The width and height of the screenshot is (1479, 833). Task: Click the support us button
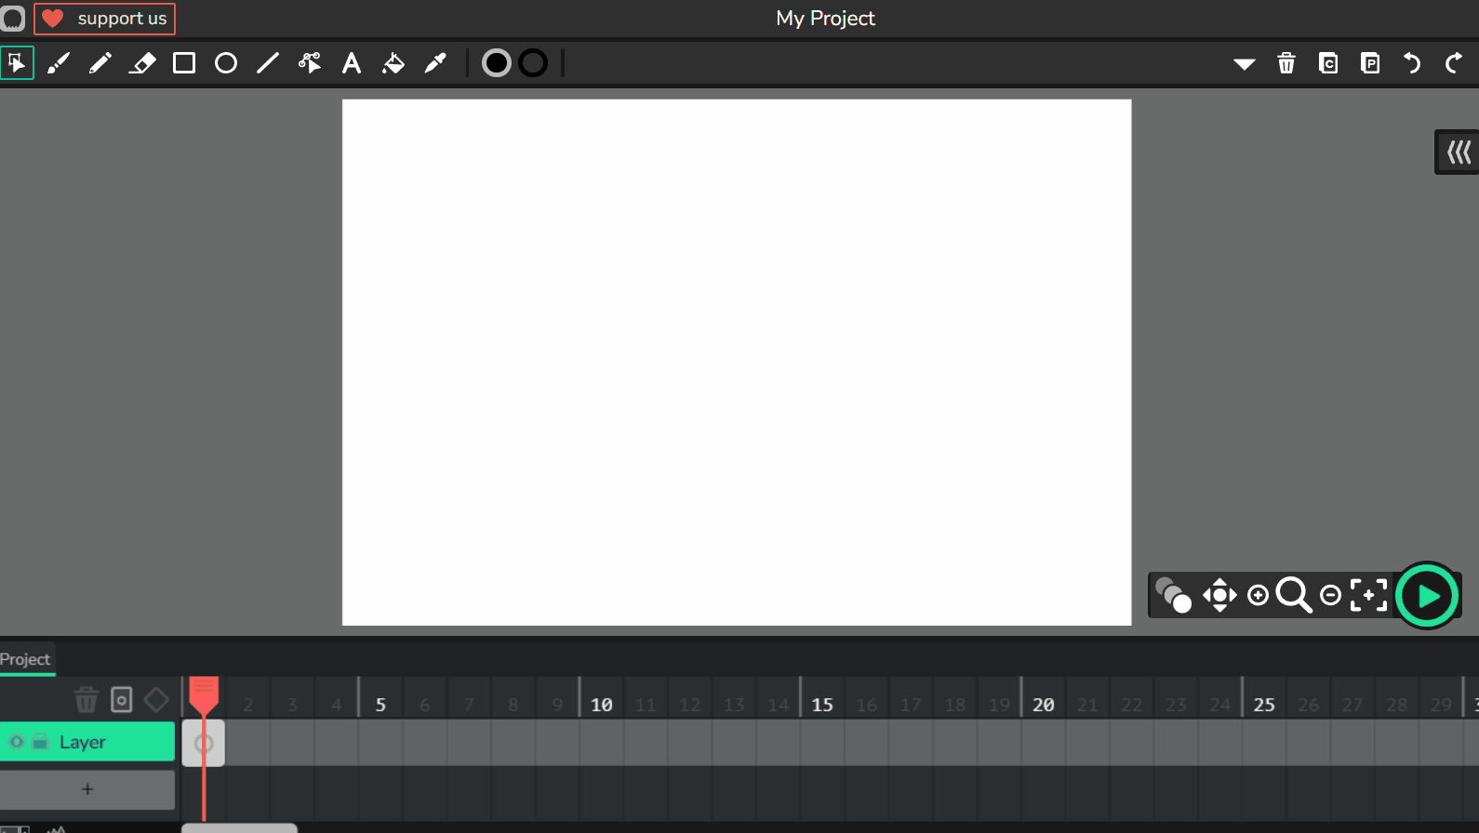pyautogui.click(x=105, y=19)
